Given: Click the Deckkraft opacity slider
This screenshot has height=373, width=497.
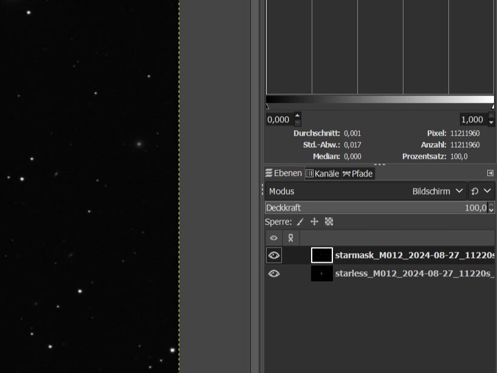Looking at the screenshot, I should click(x=376, y=207).
